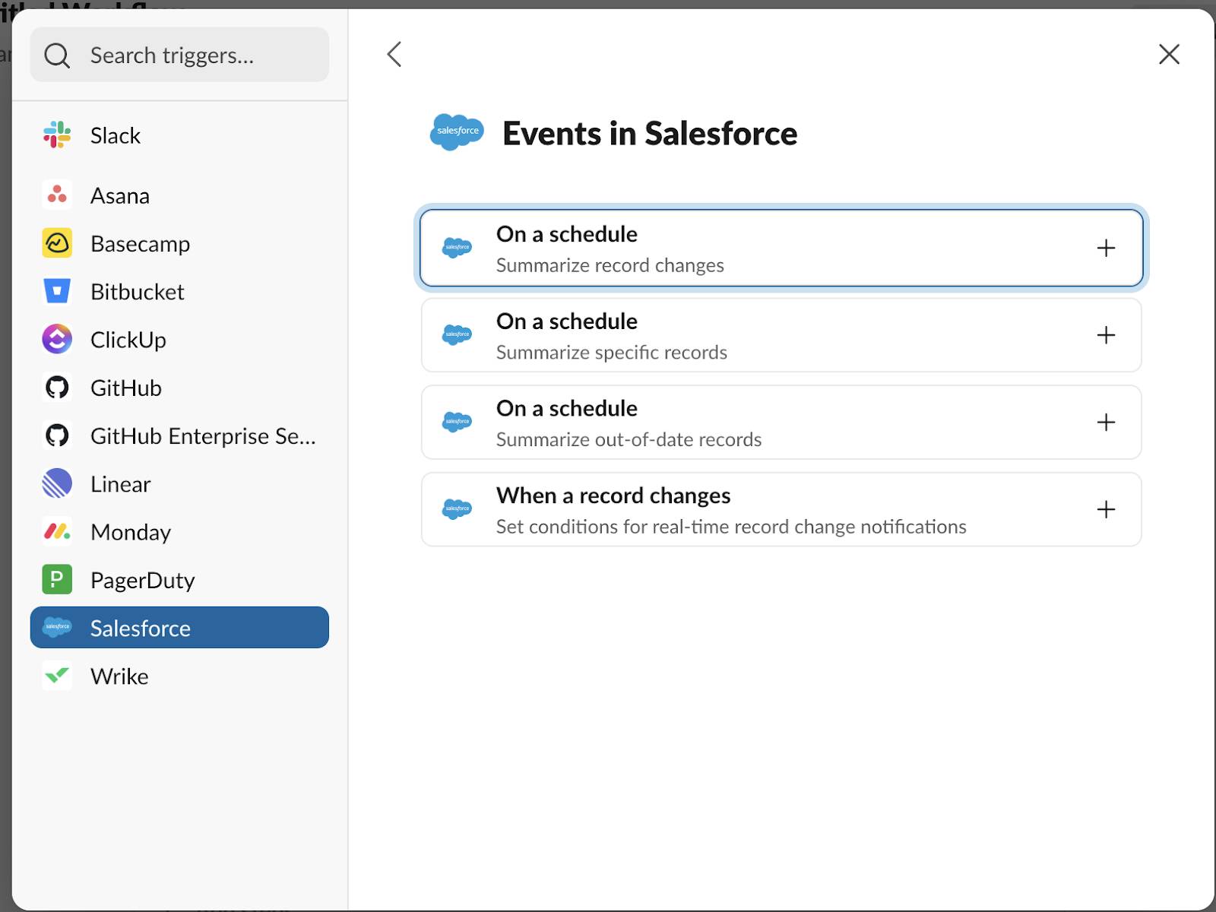
Task: Click the Events in Salesforce heading
Action: 650,134
